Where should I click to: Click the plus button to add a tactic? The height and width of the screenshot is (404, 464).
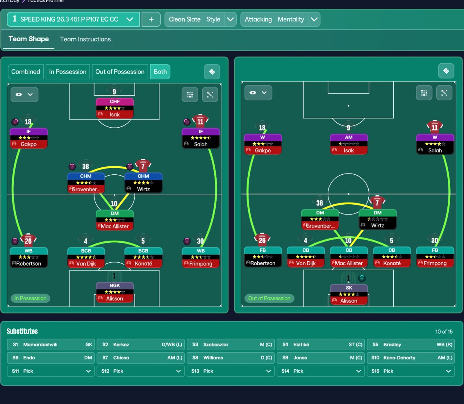click(x=152, y=19)
